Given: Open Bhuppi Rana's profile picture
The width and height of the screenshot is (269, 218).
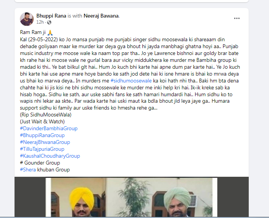Looking at the screenshot, I should pyautogui.click(x=27, y=19).
